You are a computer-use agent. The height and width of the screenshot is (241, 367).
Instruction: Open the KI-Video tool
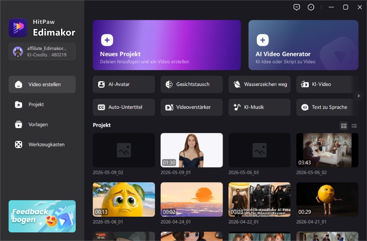[325, 84]
